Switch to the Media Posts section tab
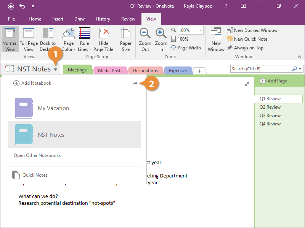Screen dimensions: 305x228 tap(110, 71)
